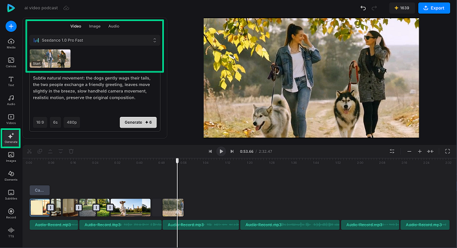Switch to the Image generation tab

(94, 26)
